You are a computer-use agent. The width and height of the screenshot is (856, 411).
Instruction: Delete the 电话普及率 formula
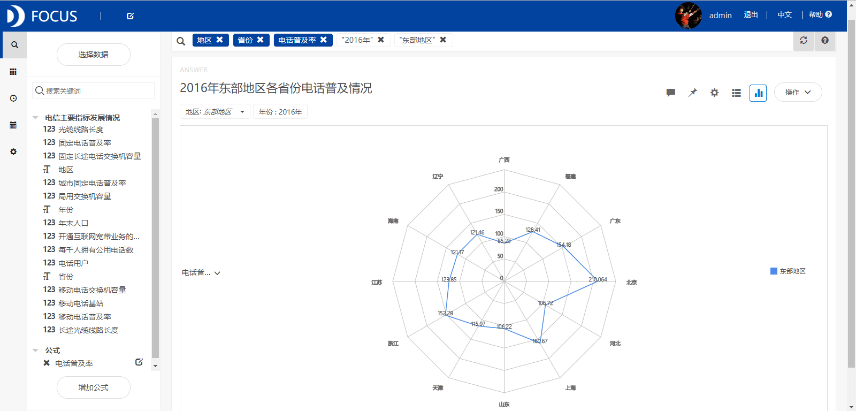tap(47, 363)
